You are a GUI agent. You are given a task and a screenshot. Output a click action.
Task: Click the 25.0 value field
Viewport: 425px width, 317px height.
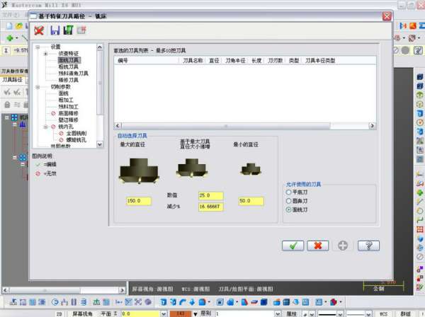pos(211,195)
